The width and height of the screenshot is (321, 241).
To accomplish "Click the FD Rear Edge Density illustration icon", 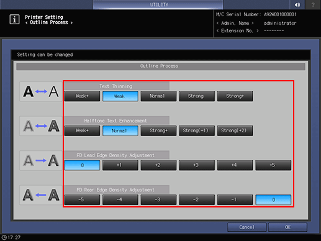I will coord(41,195).
